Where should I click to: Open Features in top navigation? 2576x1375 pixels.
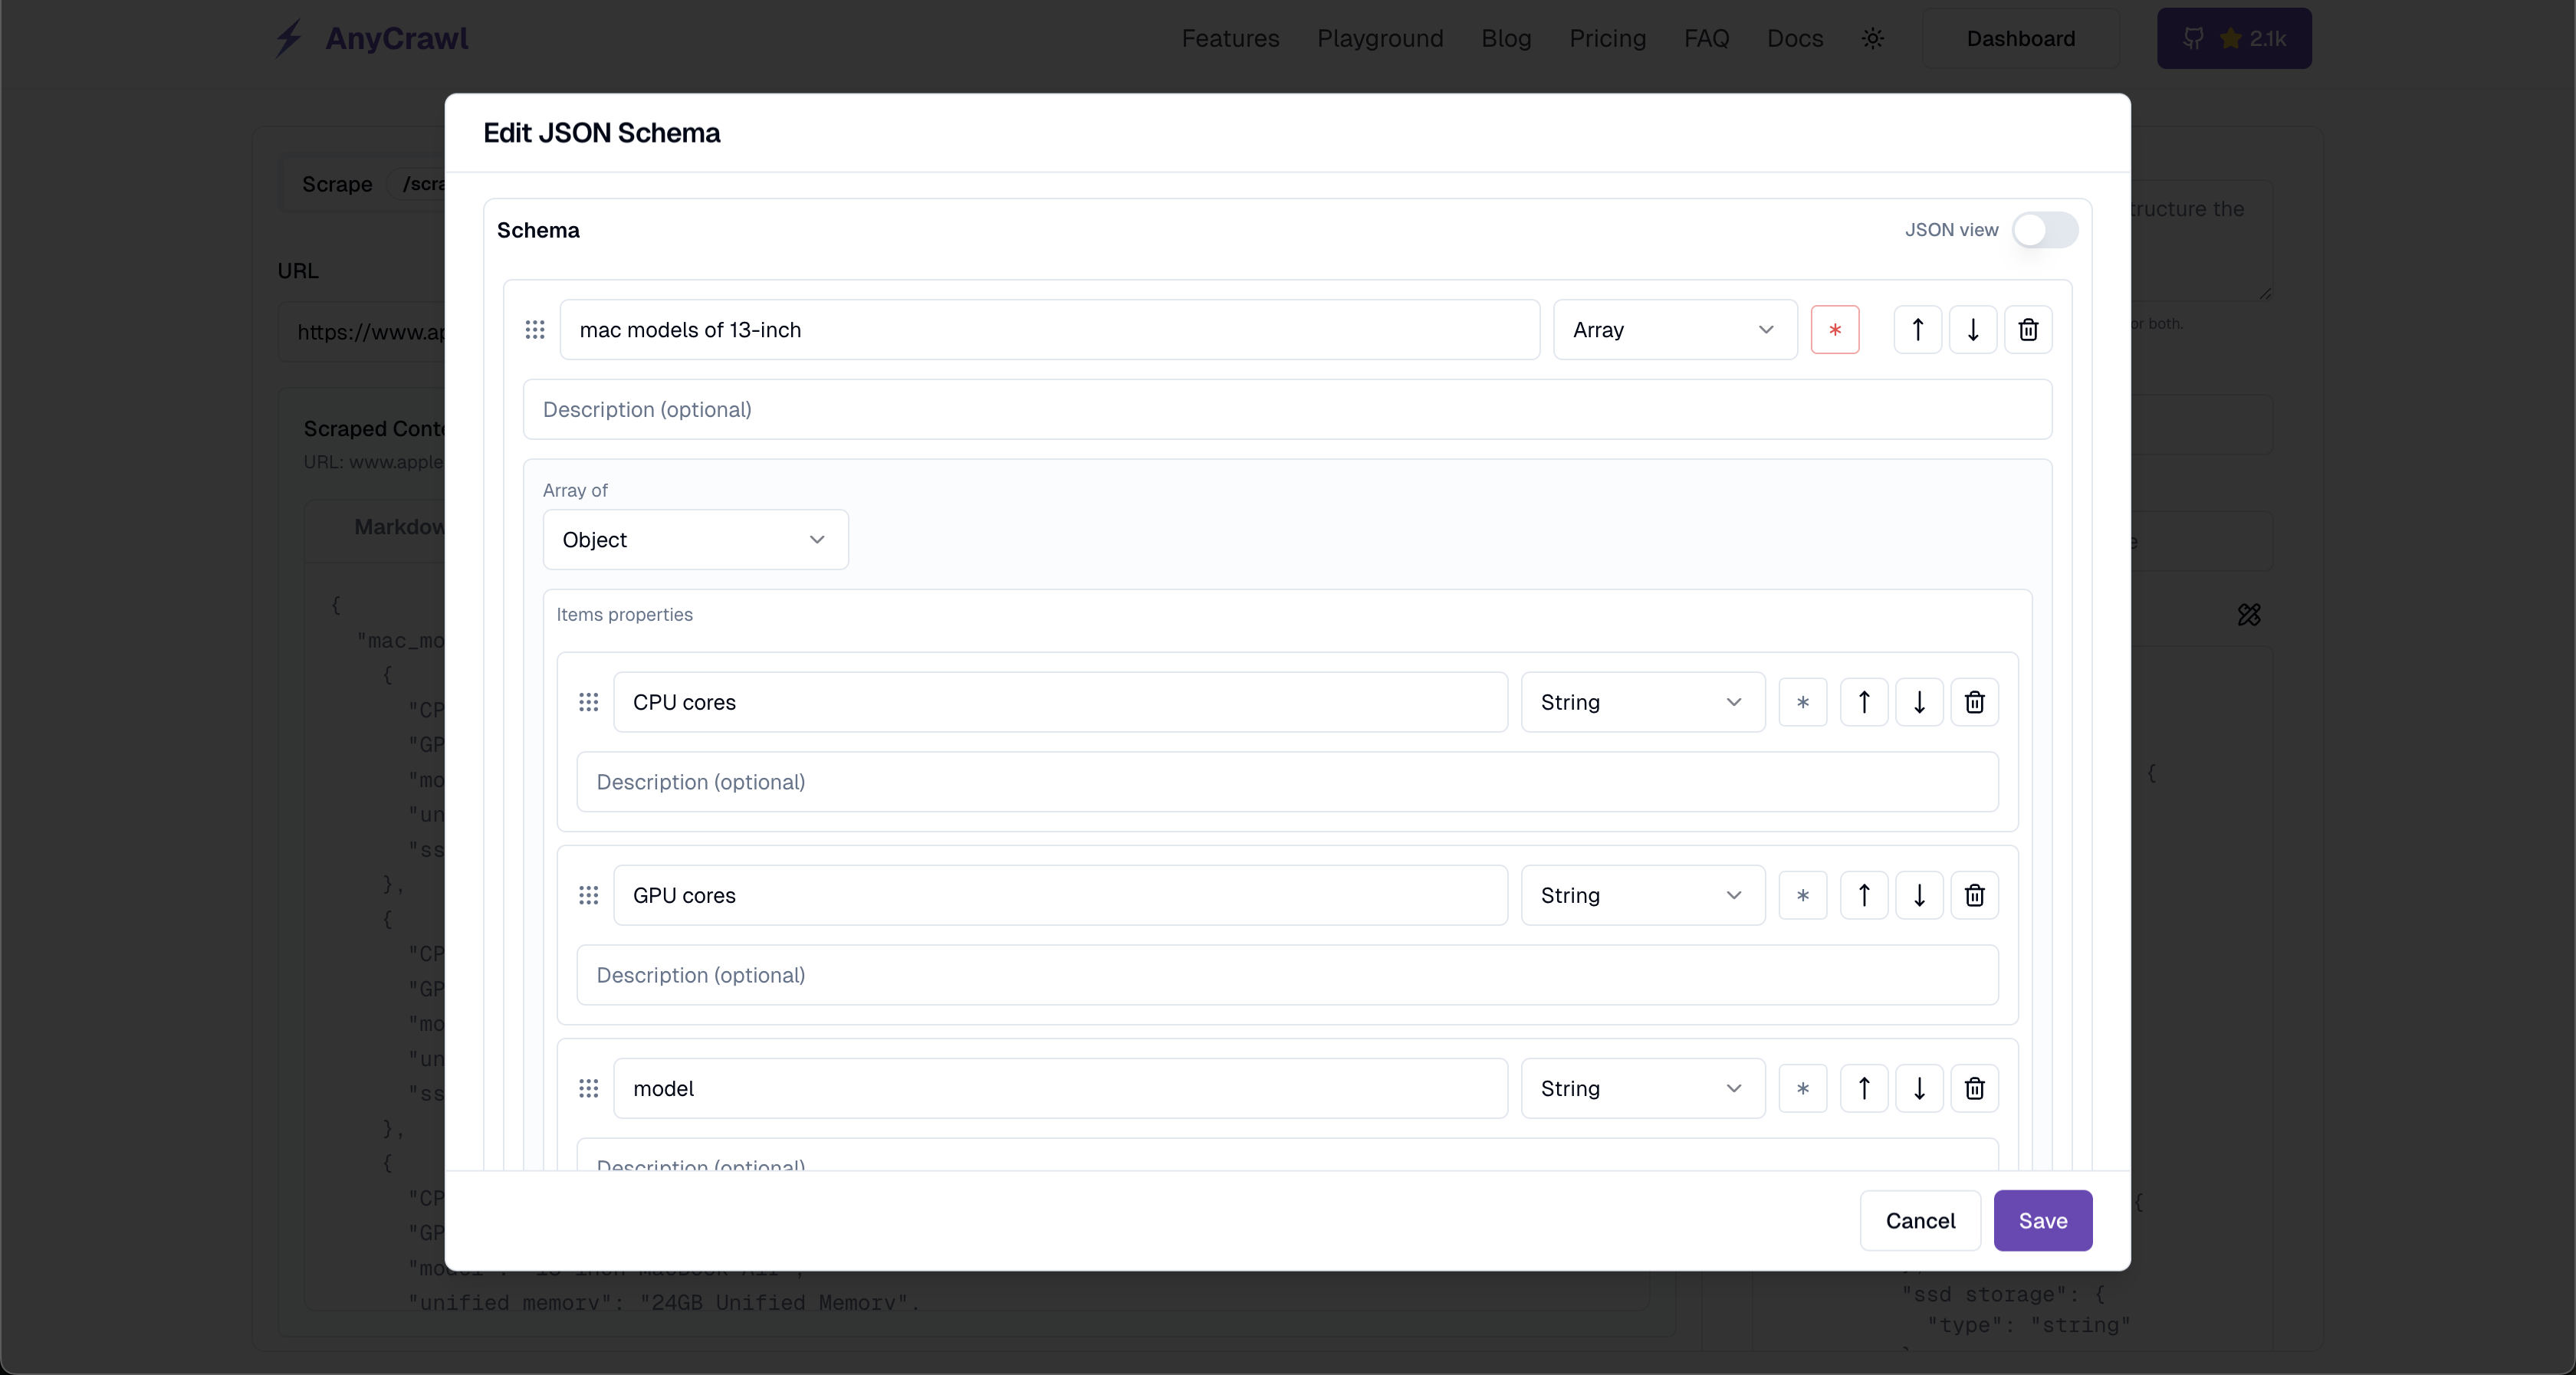pyautogui.click(x=1230, y=38)
